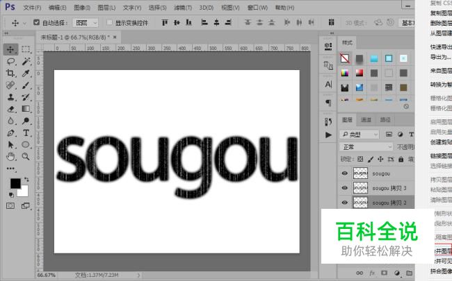This screenshot has height=281, width=452.
Task: Open the 文件(F) menu
Action: pos(32,8)
